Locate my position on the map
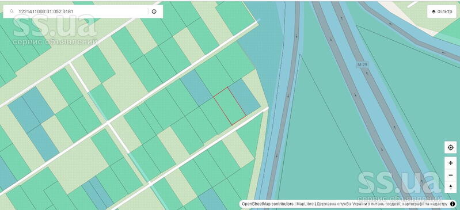 tap(451, 147)
